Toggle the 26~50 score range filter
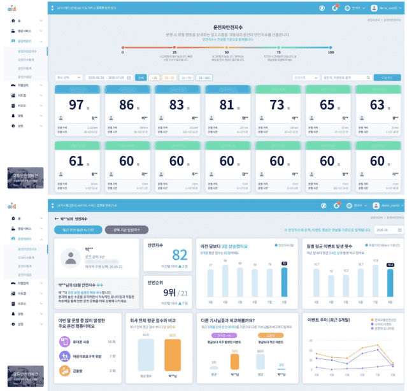Screen dimensions: 407x391 click(169, 78)
